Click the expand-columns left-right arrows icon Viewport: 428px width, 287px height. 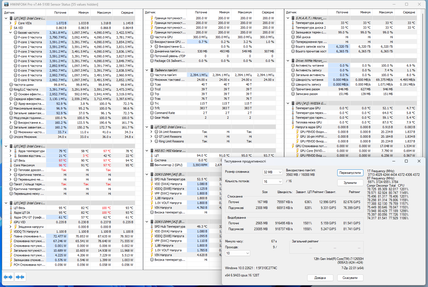pos(8,277)
